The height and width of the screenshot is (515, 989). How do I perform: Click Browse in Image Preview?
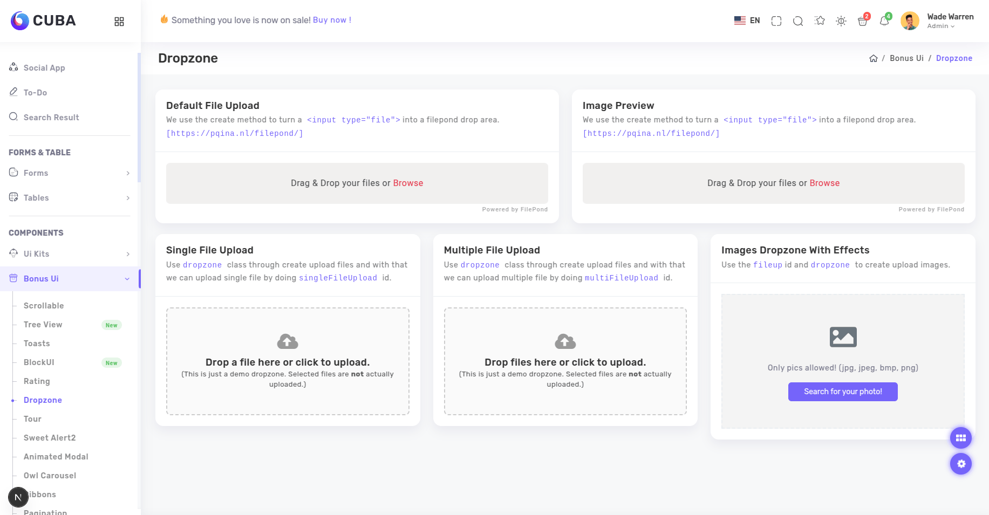tap(824, 183)
